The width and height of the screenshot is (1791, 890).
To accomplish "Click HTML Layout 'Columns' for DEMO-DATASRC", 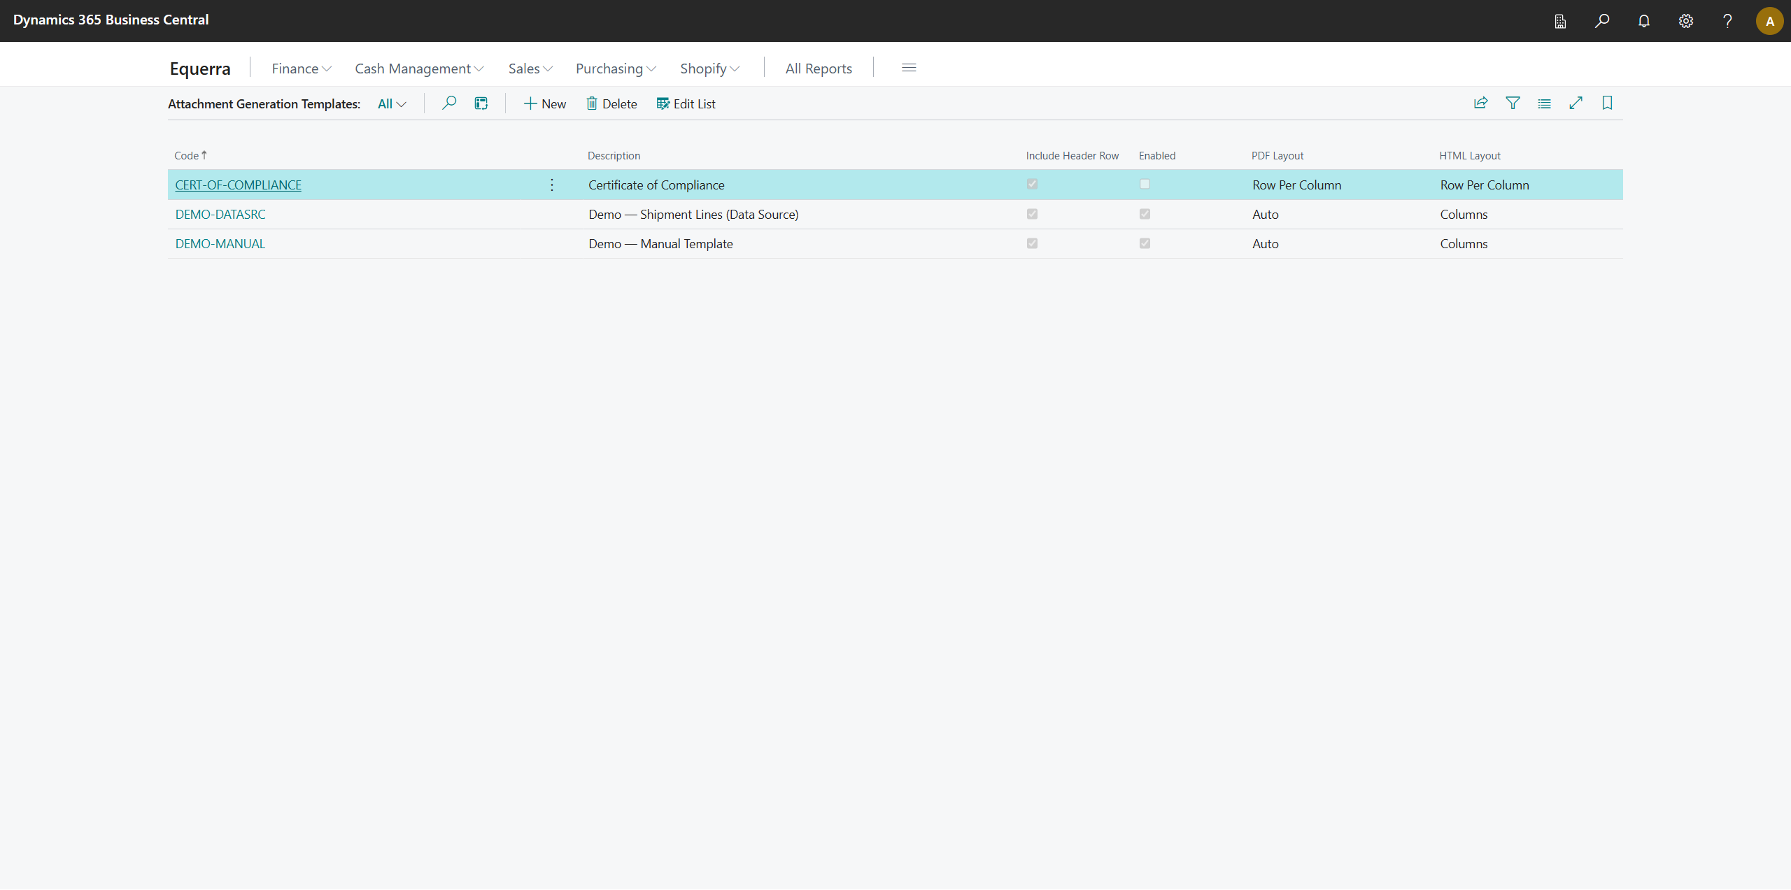I will tap(1464, 214).
